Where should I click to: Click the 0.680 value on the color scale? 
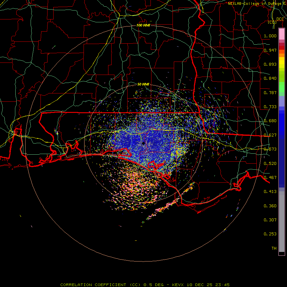tap(270, 121)
